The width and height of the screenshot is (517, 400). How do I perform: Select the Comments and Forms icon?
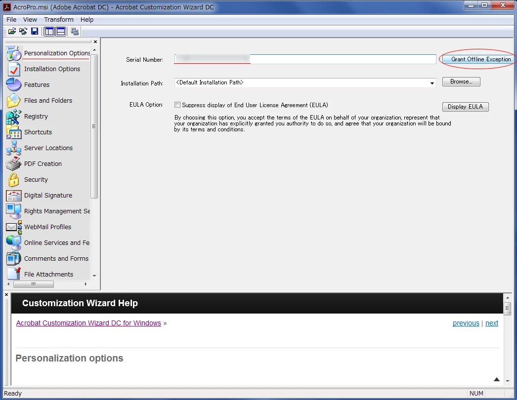14,259
